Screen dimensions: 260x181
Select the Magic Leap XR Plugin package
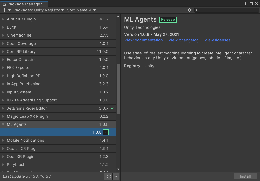(x=58, y=116)
